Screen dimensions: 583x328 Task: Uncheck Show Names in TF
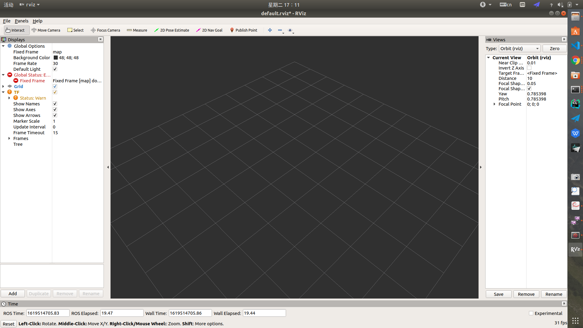point(55,104)
